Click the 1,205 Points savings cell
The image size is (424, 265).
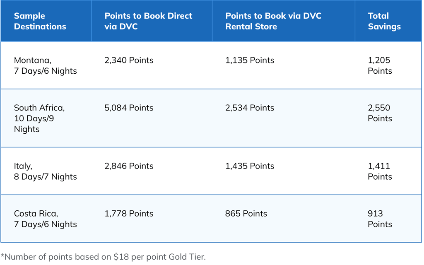(380, 65)
